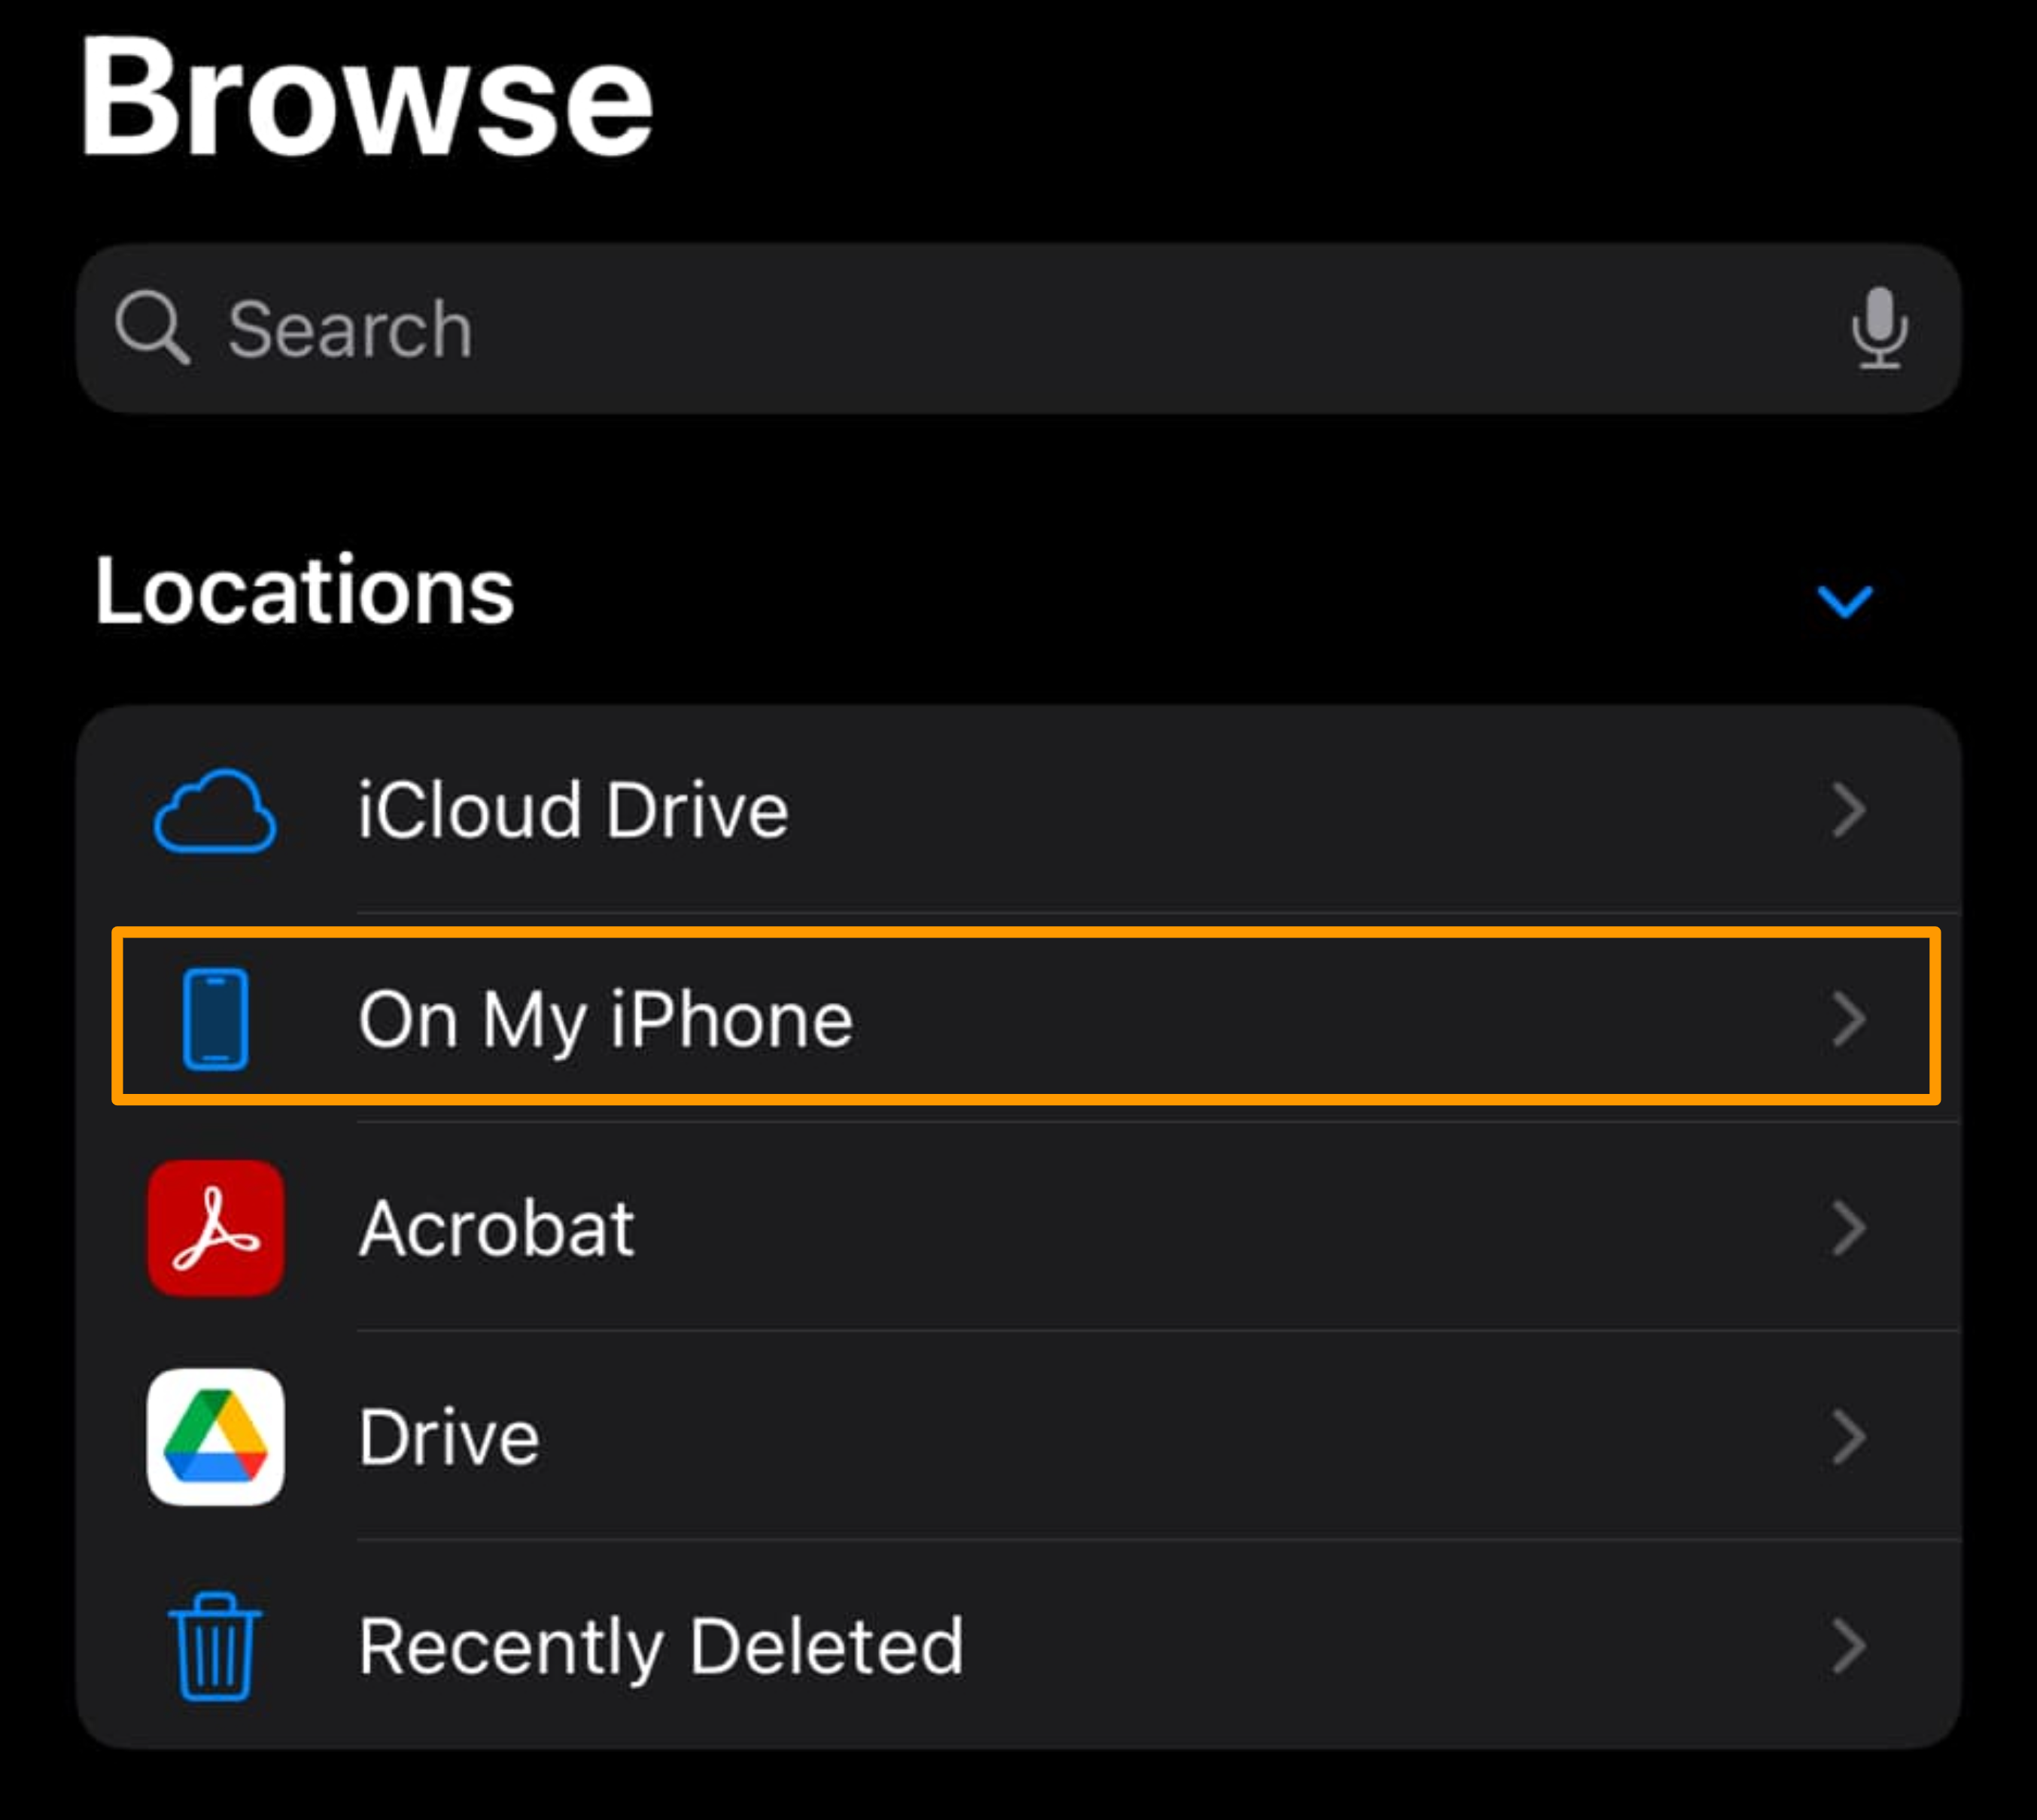This screenshot has width=2037, height=1820.
Task: Tap the microphone dictation icon
Action: click(1878, 328)
